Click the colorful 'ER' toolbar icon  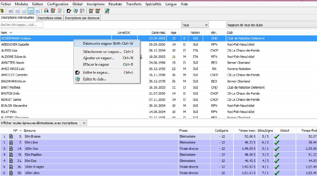click(46, 11)
